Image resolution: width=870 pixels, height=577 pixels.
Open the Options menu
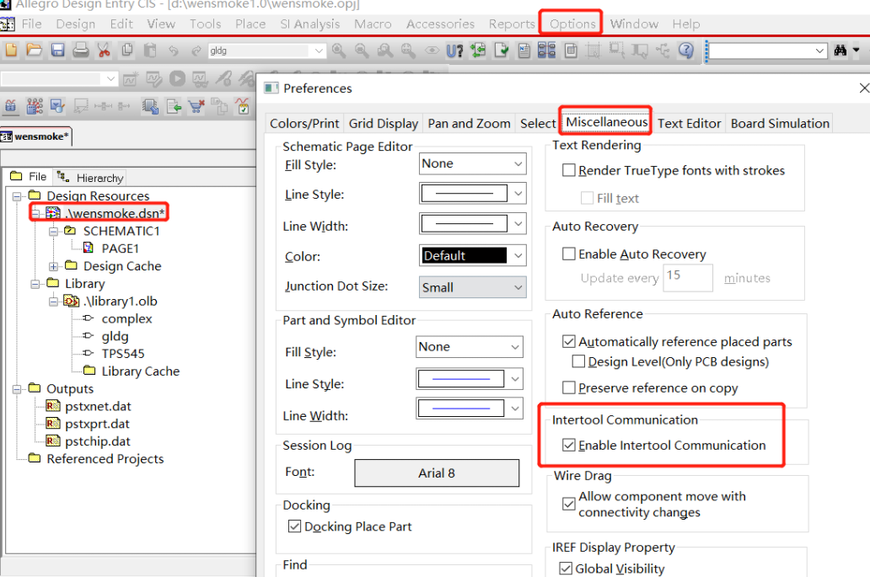click(x=572, y=24)
